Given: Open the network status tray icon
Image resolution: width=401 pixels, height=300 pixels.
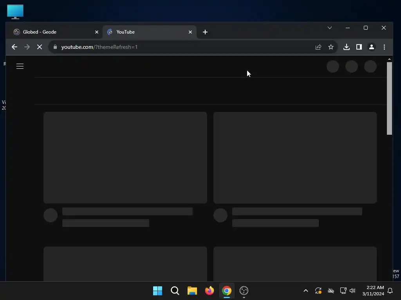Looking at the screenshot, I should [x=343, y=291].
